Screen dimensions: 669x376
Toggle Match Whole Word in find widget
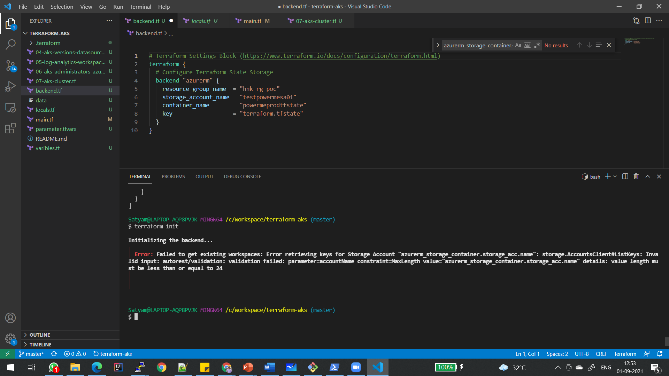528,45
